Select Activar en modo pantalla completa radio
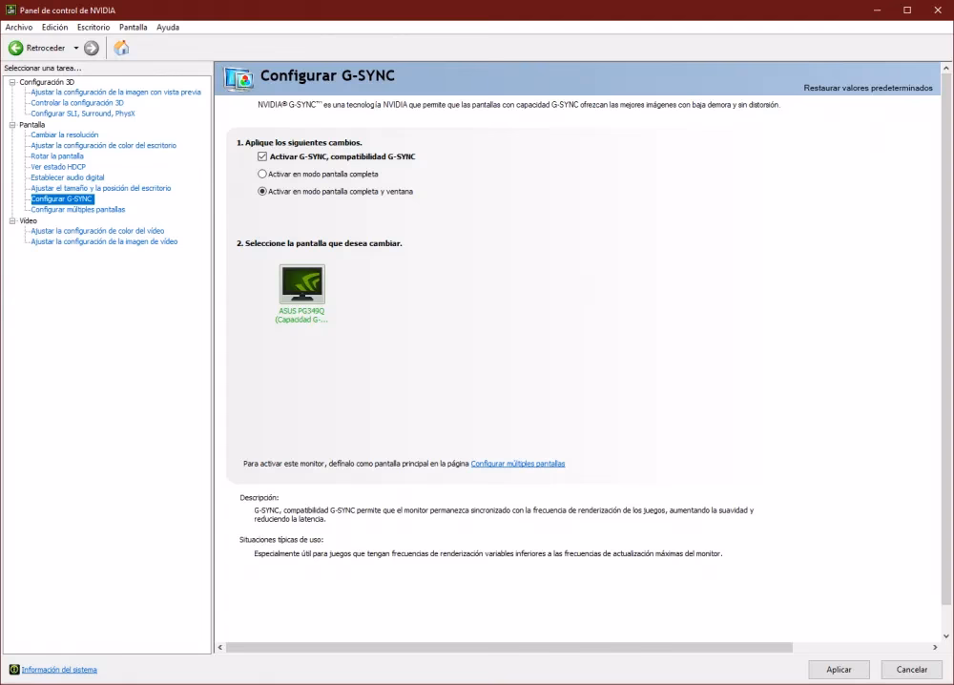This screenshot has height=685, width=954. pos(262,174)
